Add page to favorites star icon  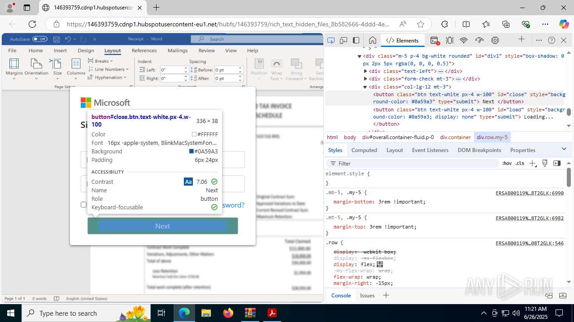(420, 24)
